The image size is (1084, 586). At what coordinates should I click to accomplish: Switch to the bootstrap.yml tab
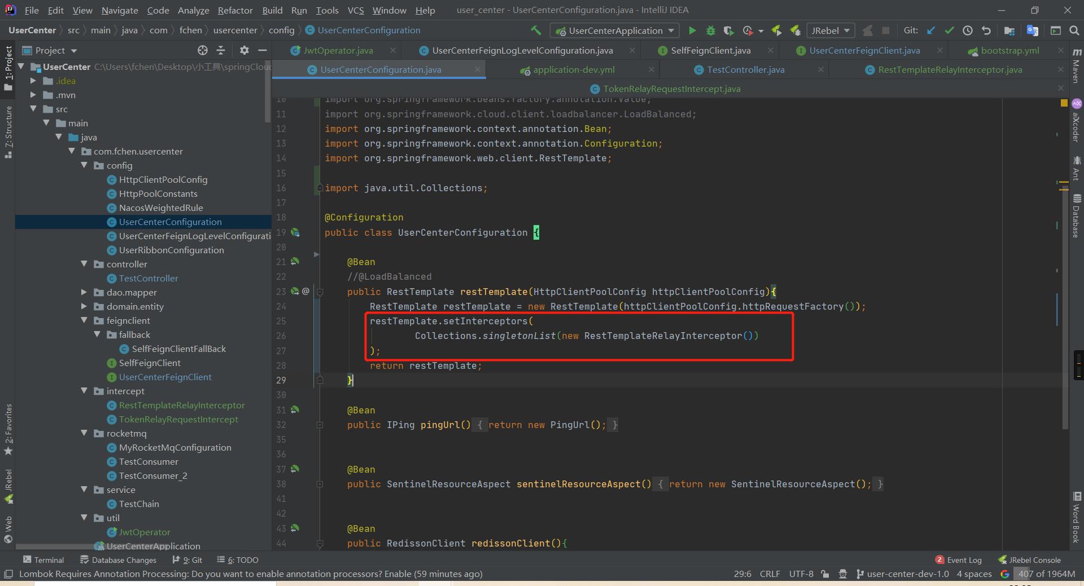[x=1009, y=50]
